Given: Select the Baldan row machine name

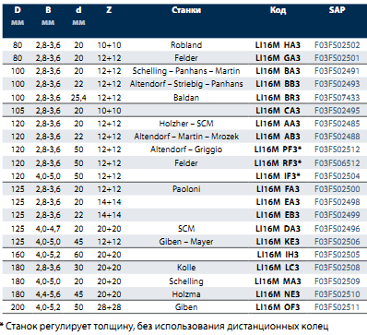Looking at the screenshot, I should pyautogui.click(x=186, y=98).
